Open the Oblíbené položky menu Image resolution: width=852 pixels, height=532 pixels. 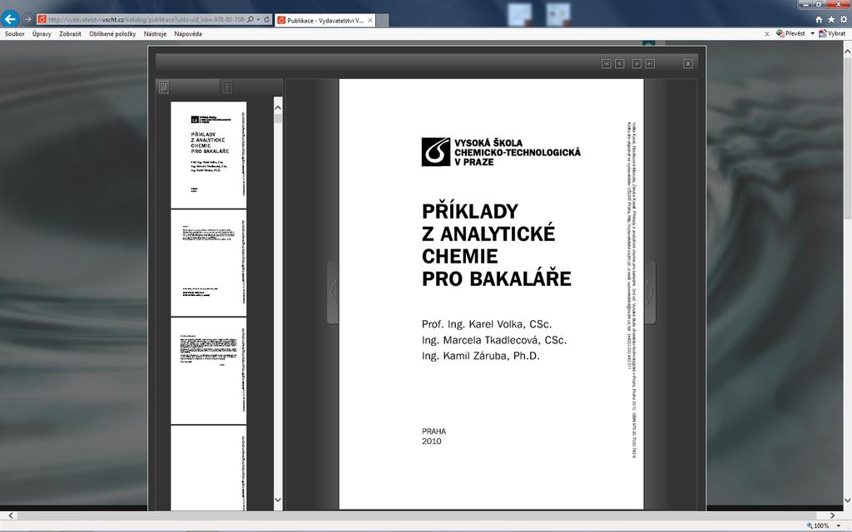[x=112, y=33]
